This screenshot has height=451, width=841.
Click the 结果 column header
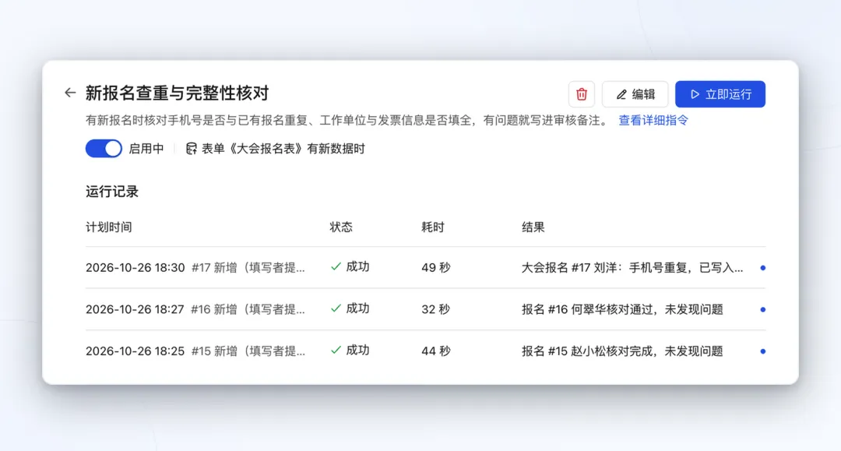pyautogui.click(x=533, y=227)
